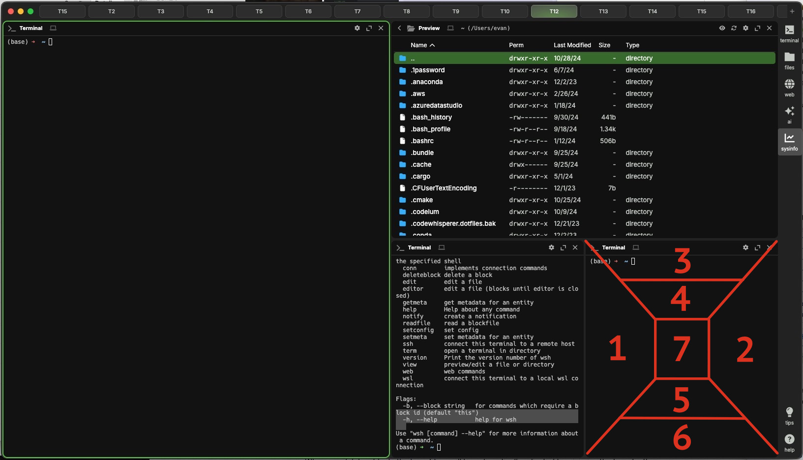Image resolution: width=803 pixels, height=460 pixels.
Task: Magnify the Preview block
Action: pyautogui.click(x=757, y=28)
